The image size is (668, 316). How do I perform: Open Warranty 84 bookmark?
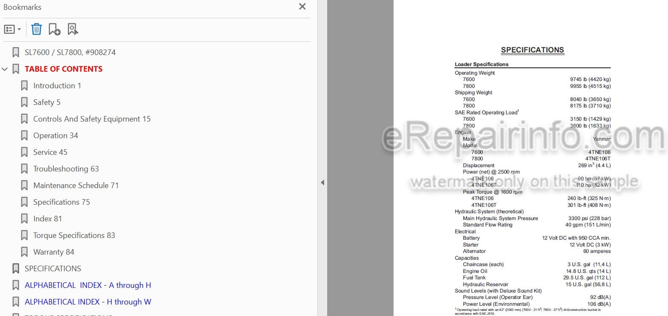[x=54, y=252]
